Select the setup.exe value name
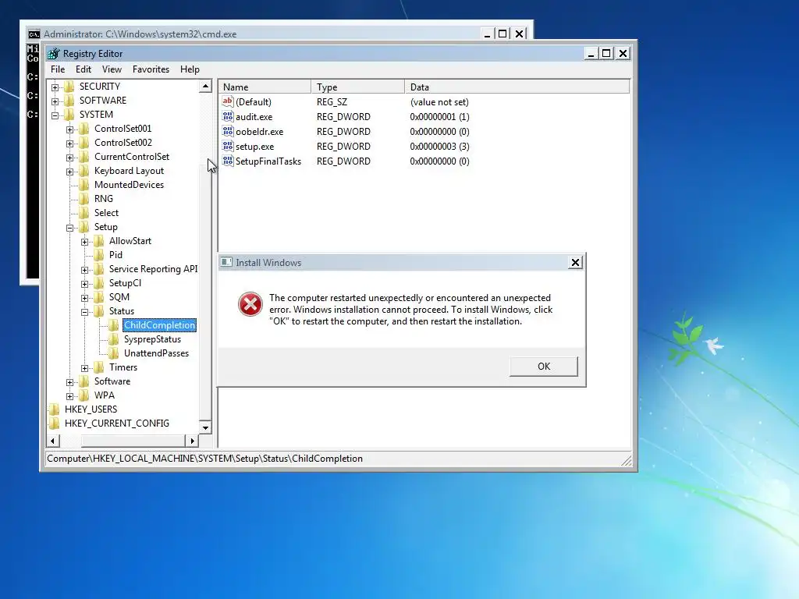This screenshot has height=599, width=799. 254,147
